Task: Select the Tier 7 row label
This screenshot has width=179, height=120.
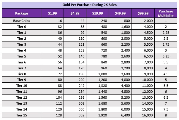Action: click(x=22, y=68)
